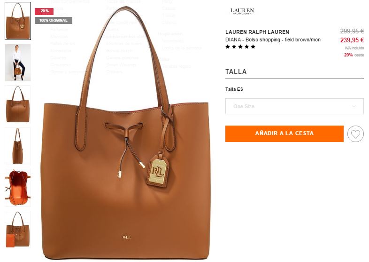The image size is (369, 262).
Task: Click the 20% desde discount text
Action: tap(354, 55)
